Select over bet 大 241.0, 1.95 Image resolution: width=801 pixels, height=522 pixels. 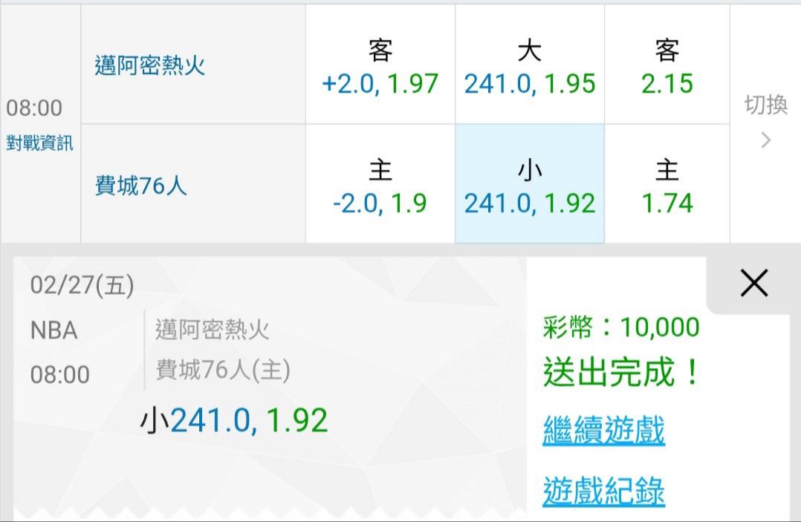pyautogui.click(x=530, y=65)
